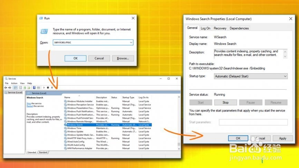Switch to the Standard tab in Services
The width and height of the screenshot is (299, 168).
pyautogui.click(x=43, y=152)
